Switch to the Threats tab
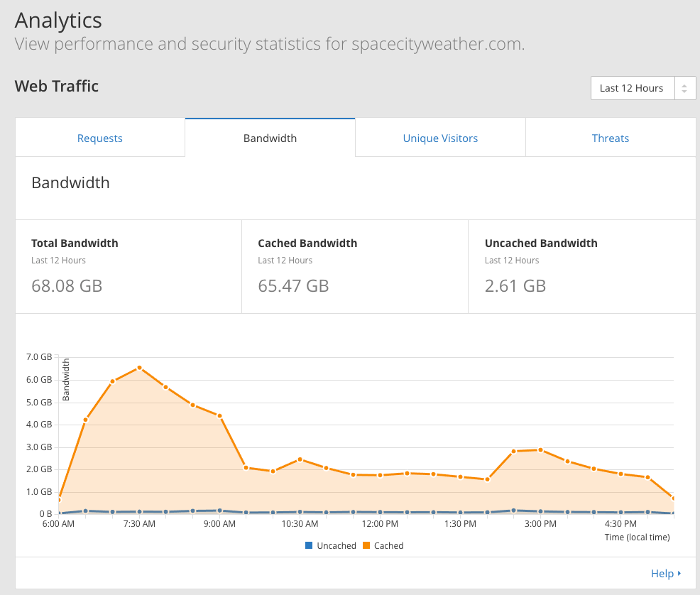Viewport: 700px width, 595px height. tap(611, 138)
